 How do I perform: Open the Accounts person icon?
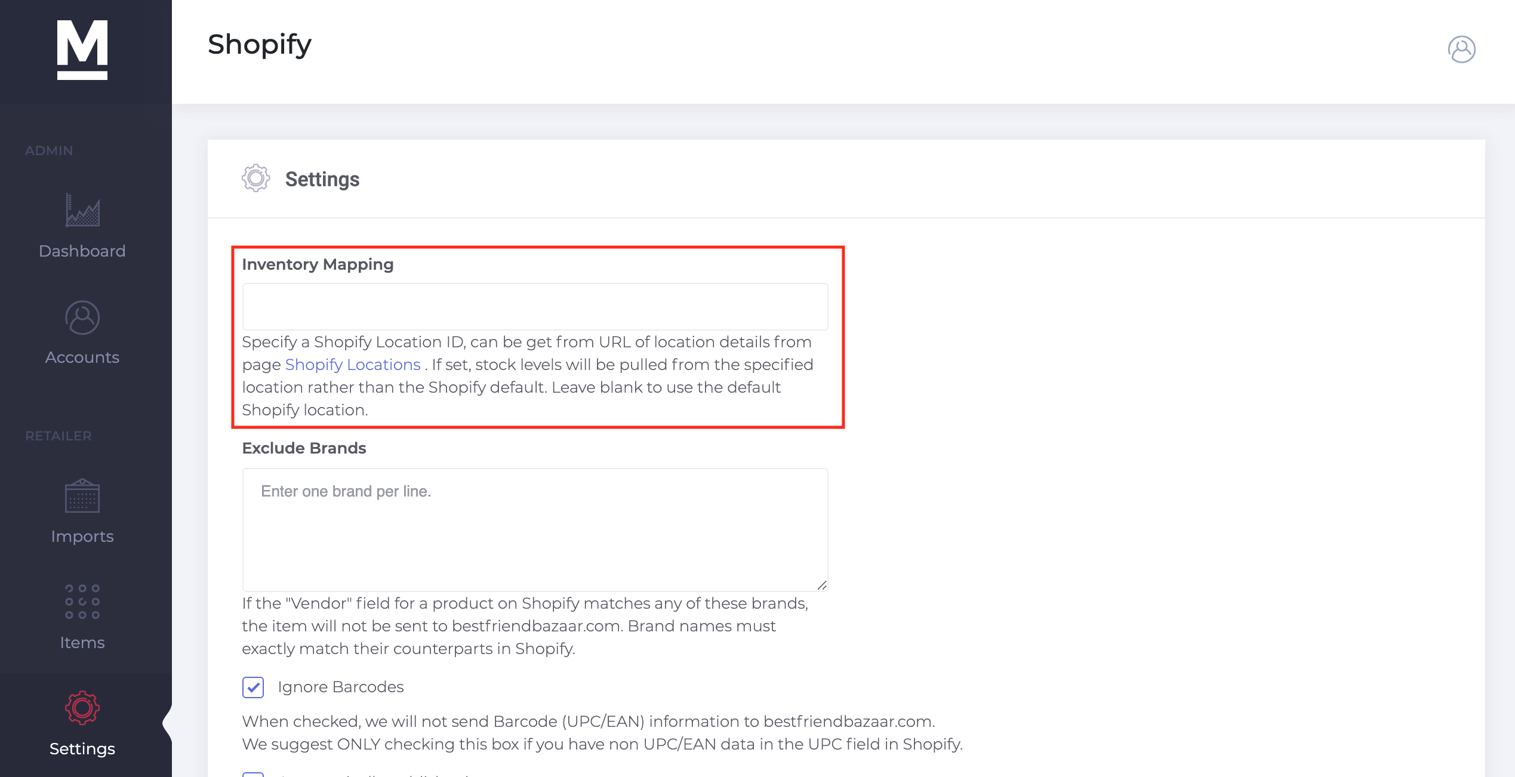[82, 317]
